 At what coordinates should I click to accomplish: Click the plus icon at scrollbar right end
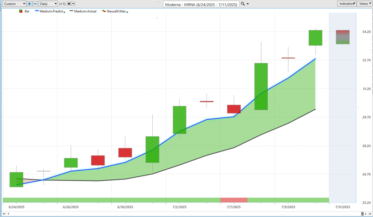[370, 214]
